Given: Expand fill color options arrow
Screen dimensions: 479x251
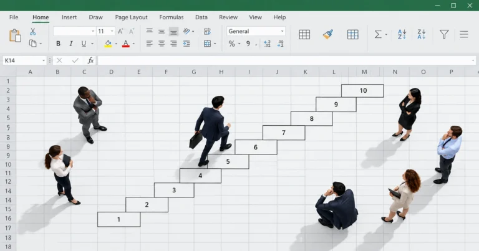Looking at the screenshot, I should (116, 44).
